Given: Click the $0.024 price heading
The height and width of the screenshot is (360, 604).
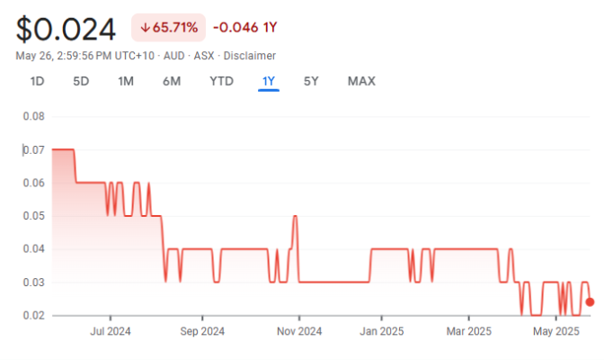Looking at the screenshot, I should [x=66, y=30].
